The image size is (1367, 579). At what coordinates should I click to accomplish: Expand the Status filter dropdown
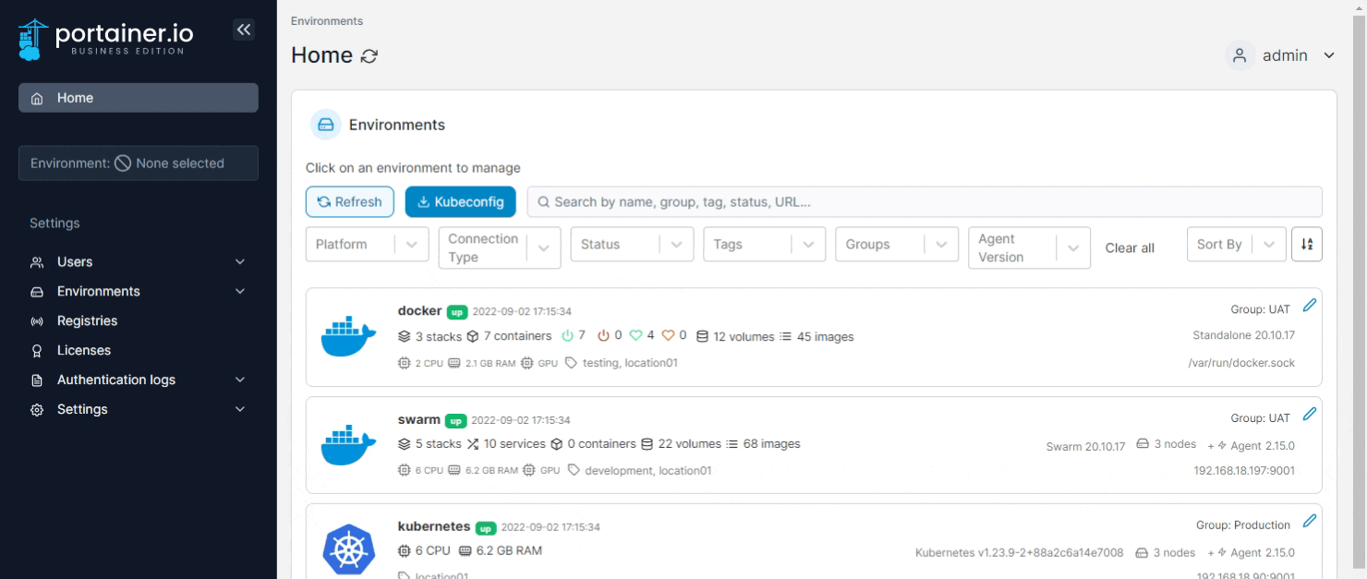click(632, 245)
